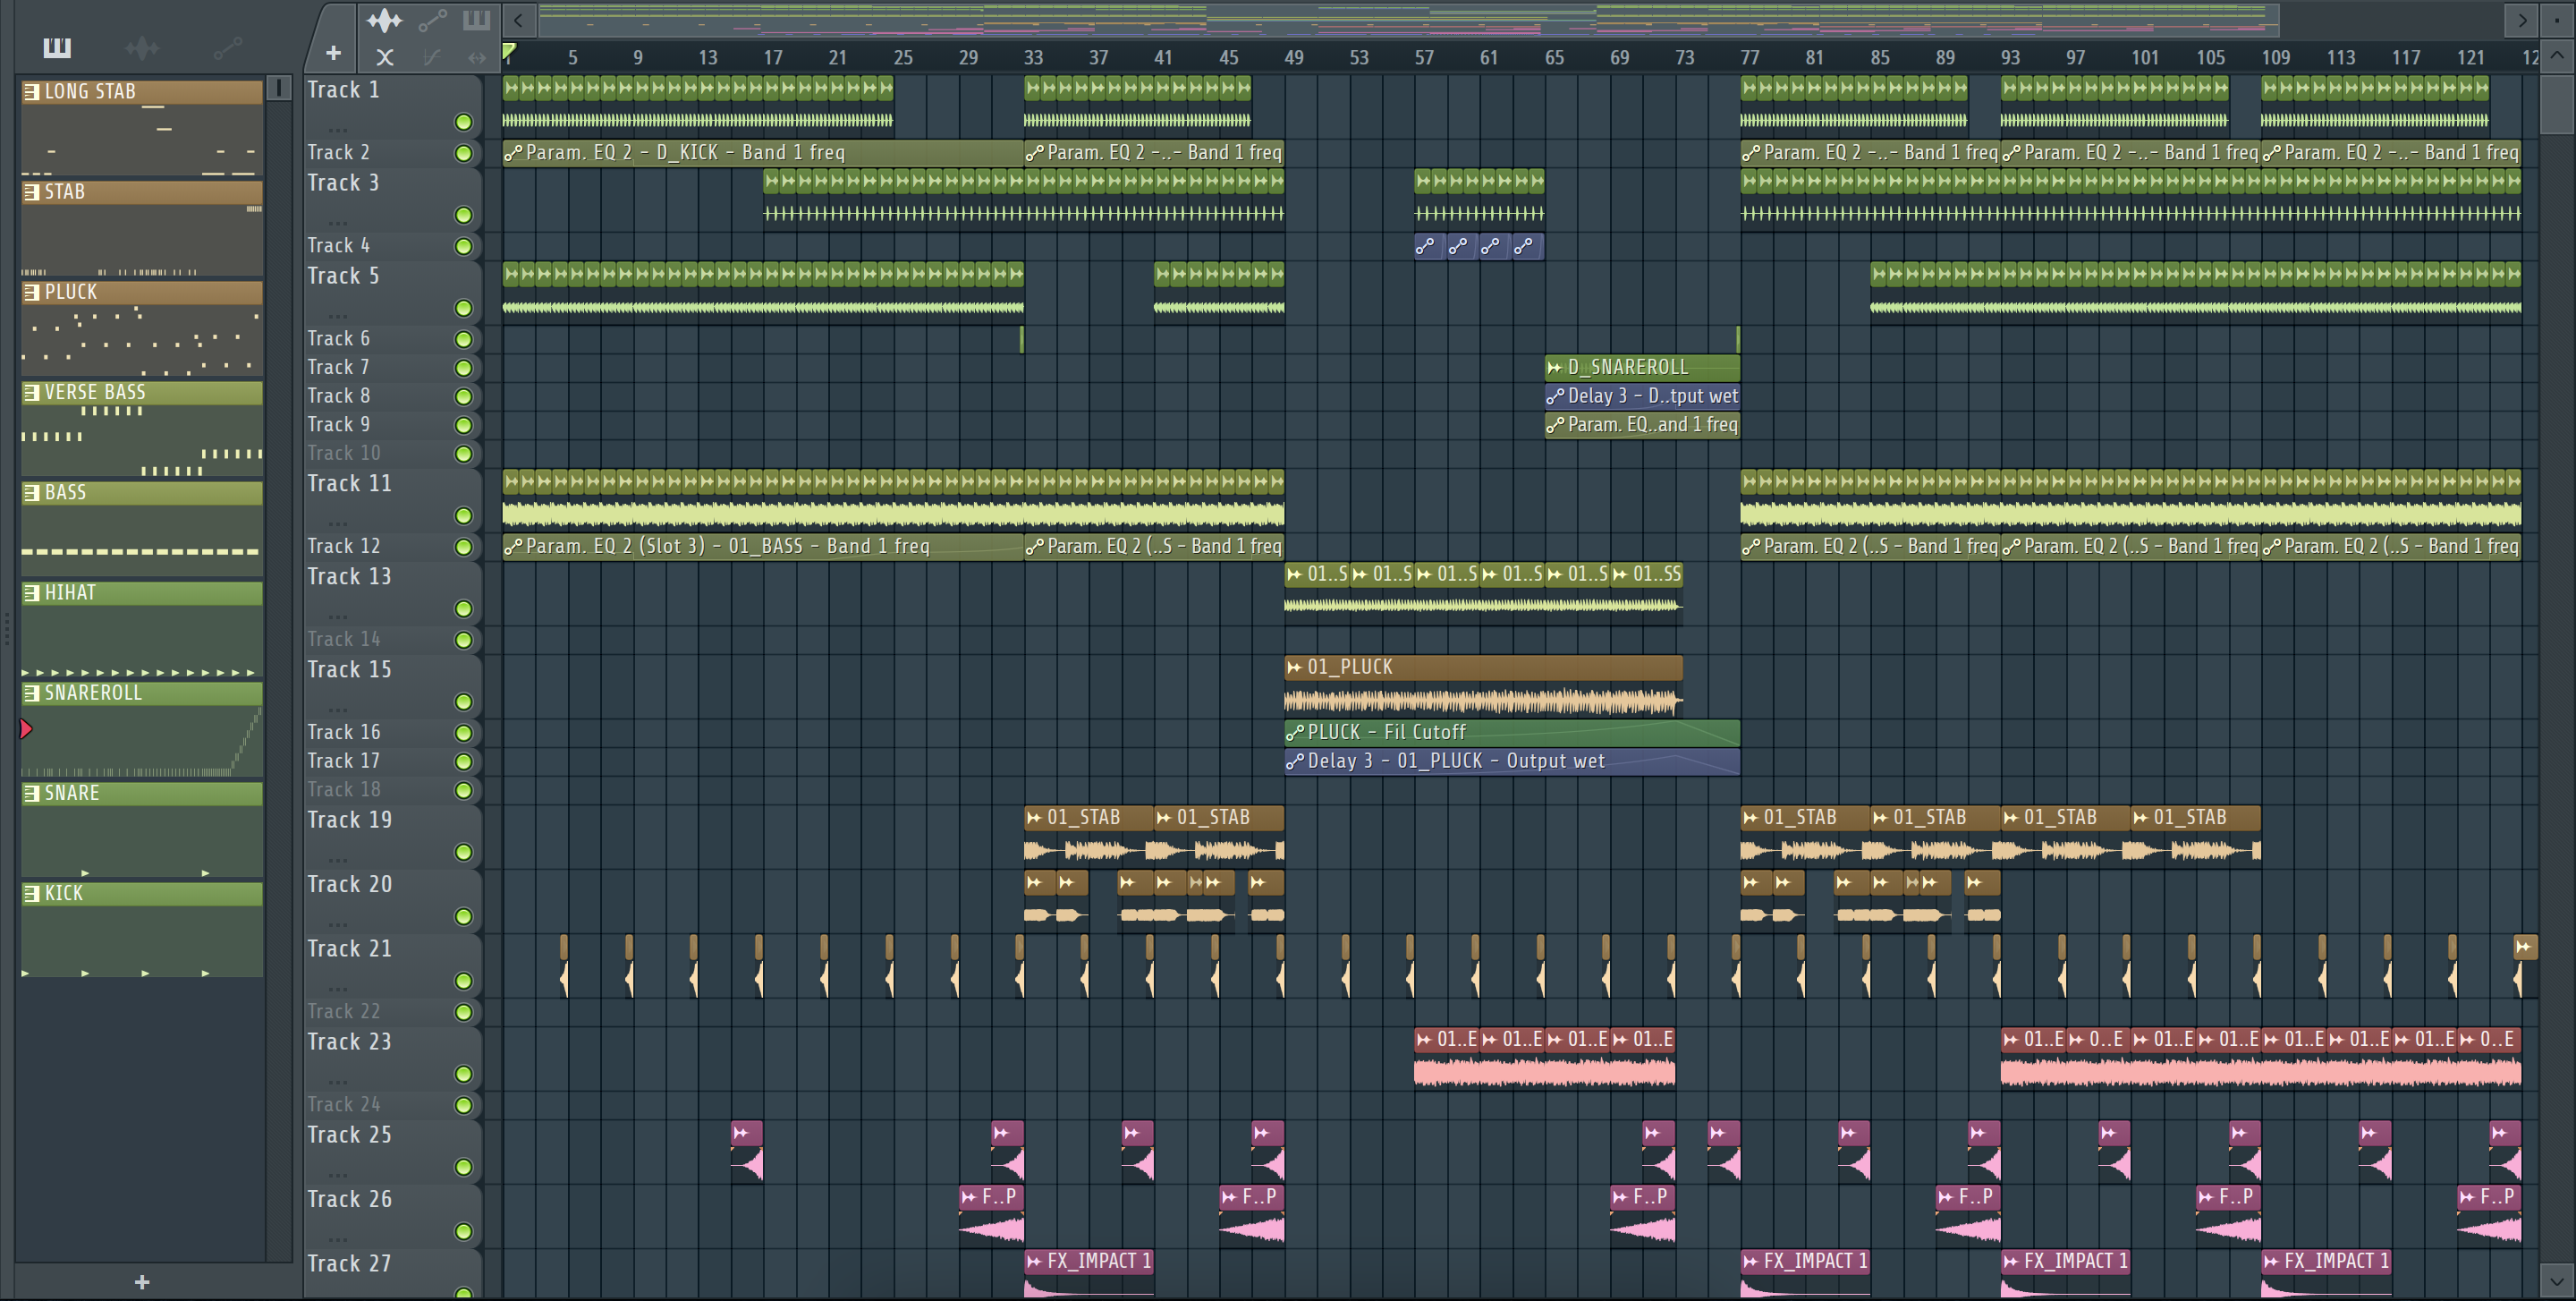Open clip menu of D_SNAREROLL clip
The width and height of the screenshot is (2576, 1301).
pos(1555,367)
